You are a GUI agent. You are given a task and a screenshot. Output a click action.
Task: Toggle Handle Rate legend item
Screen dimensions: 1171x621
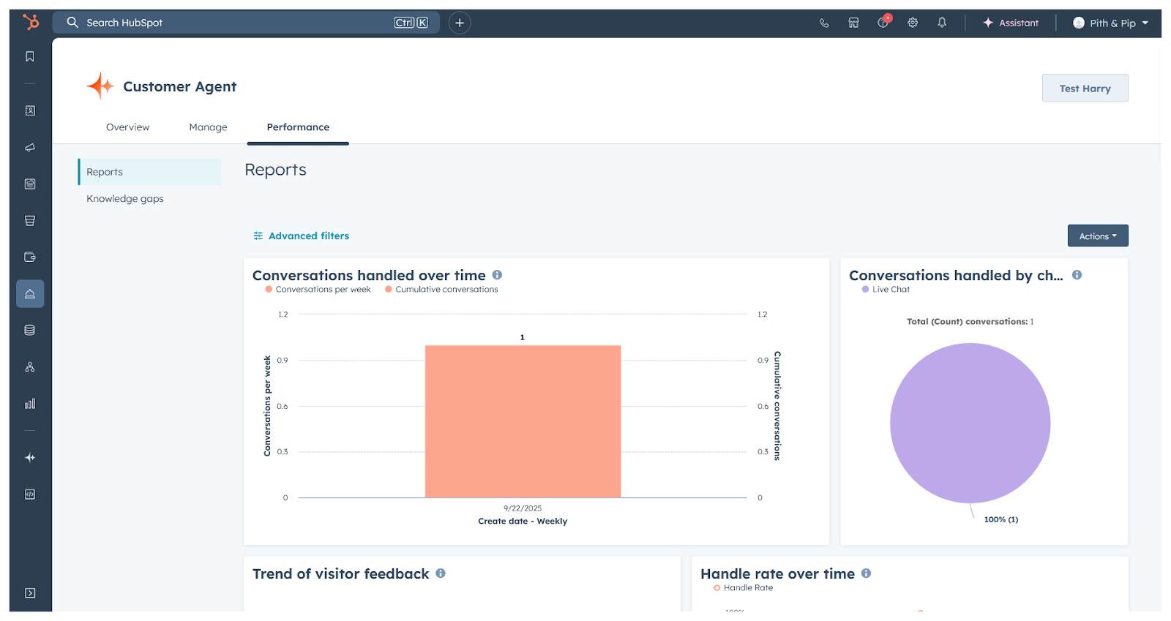click(743, 588)
